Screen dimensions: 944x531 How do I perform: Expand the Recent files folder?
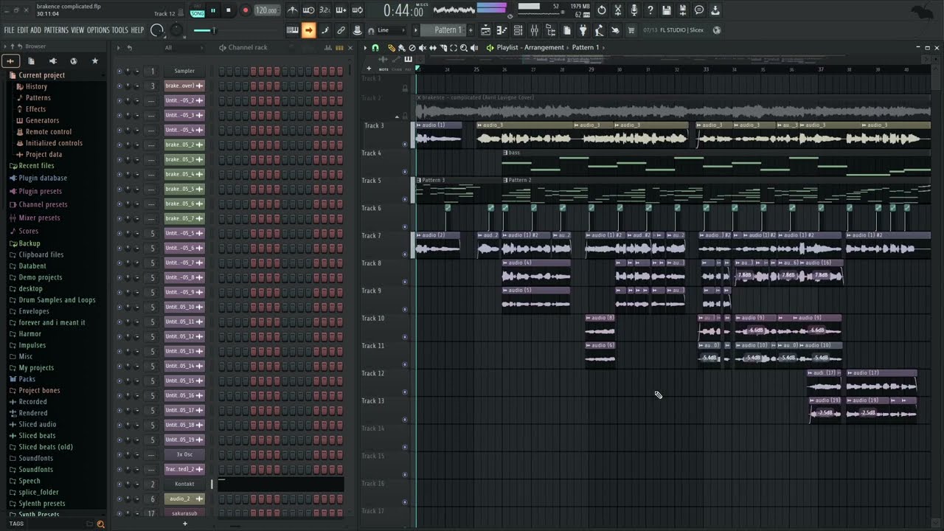coord(36,166)
